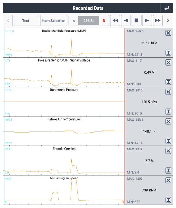Open Item Selection

(54, 21)
